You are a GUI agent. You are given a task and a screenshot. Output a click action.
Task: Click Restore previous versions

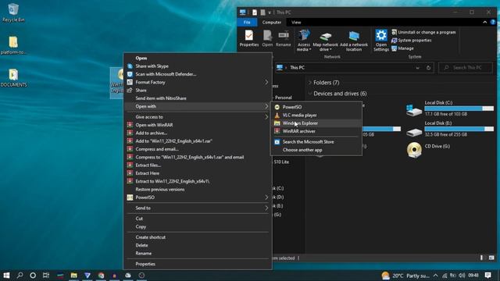[198, 189]
